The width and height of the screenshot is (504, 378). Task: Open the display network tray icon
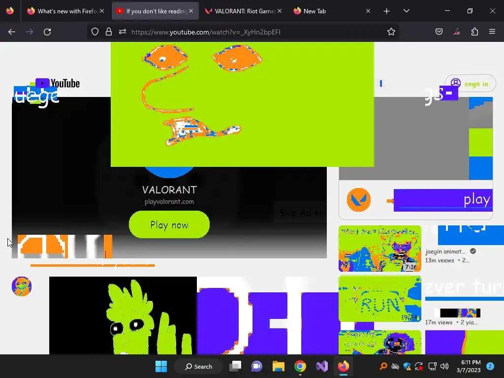[x=432, y=366]
